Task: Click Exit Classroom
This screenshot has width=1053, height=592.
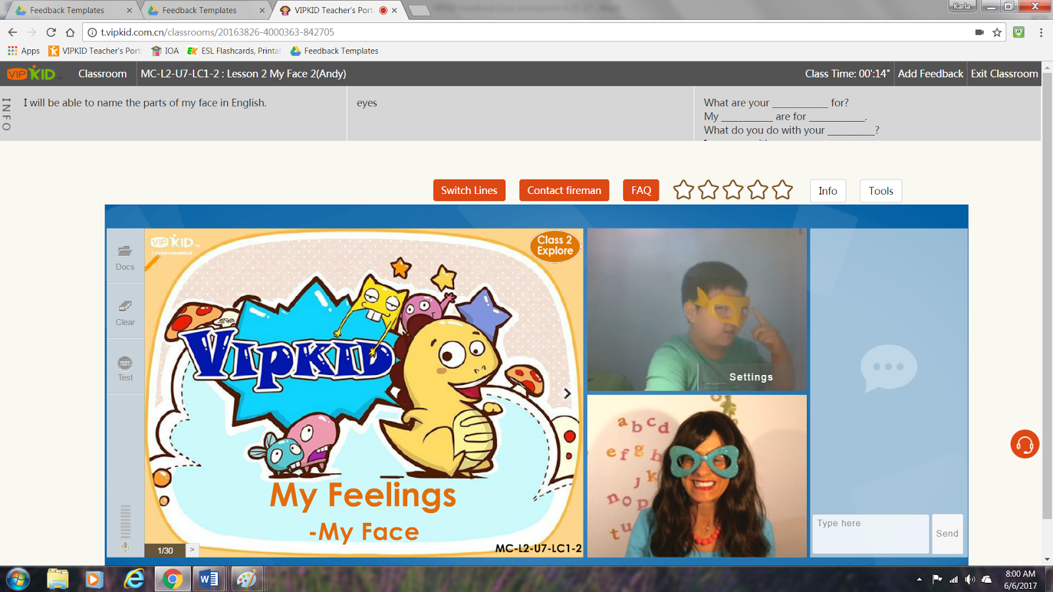Action: (1004, 74)
